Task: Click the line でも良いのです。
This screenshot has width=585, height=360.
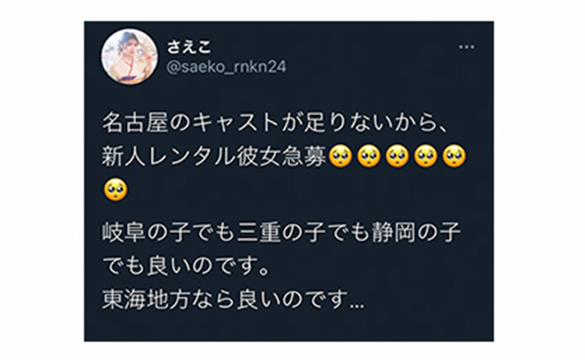Action: [186, 265]
